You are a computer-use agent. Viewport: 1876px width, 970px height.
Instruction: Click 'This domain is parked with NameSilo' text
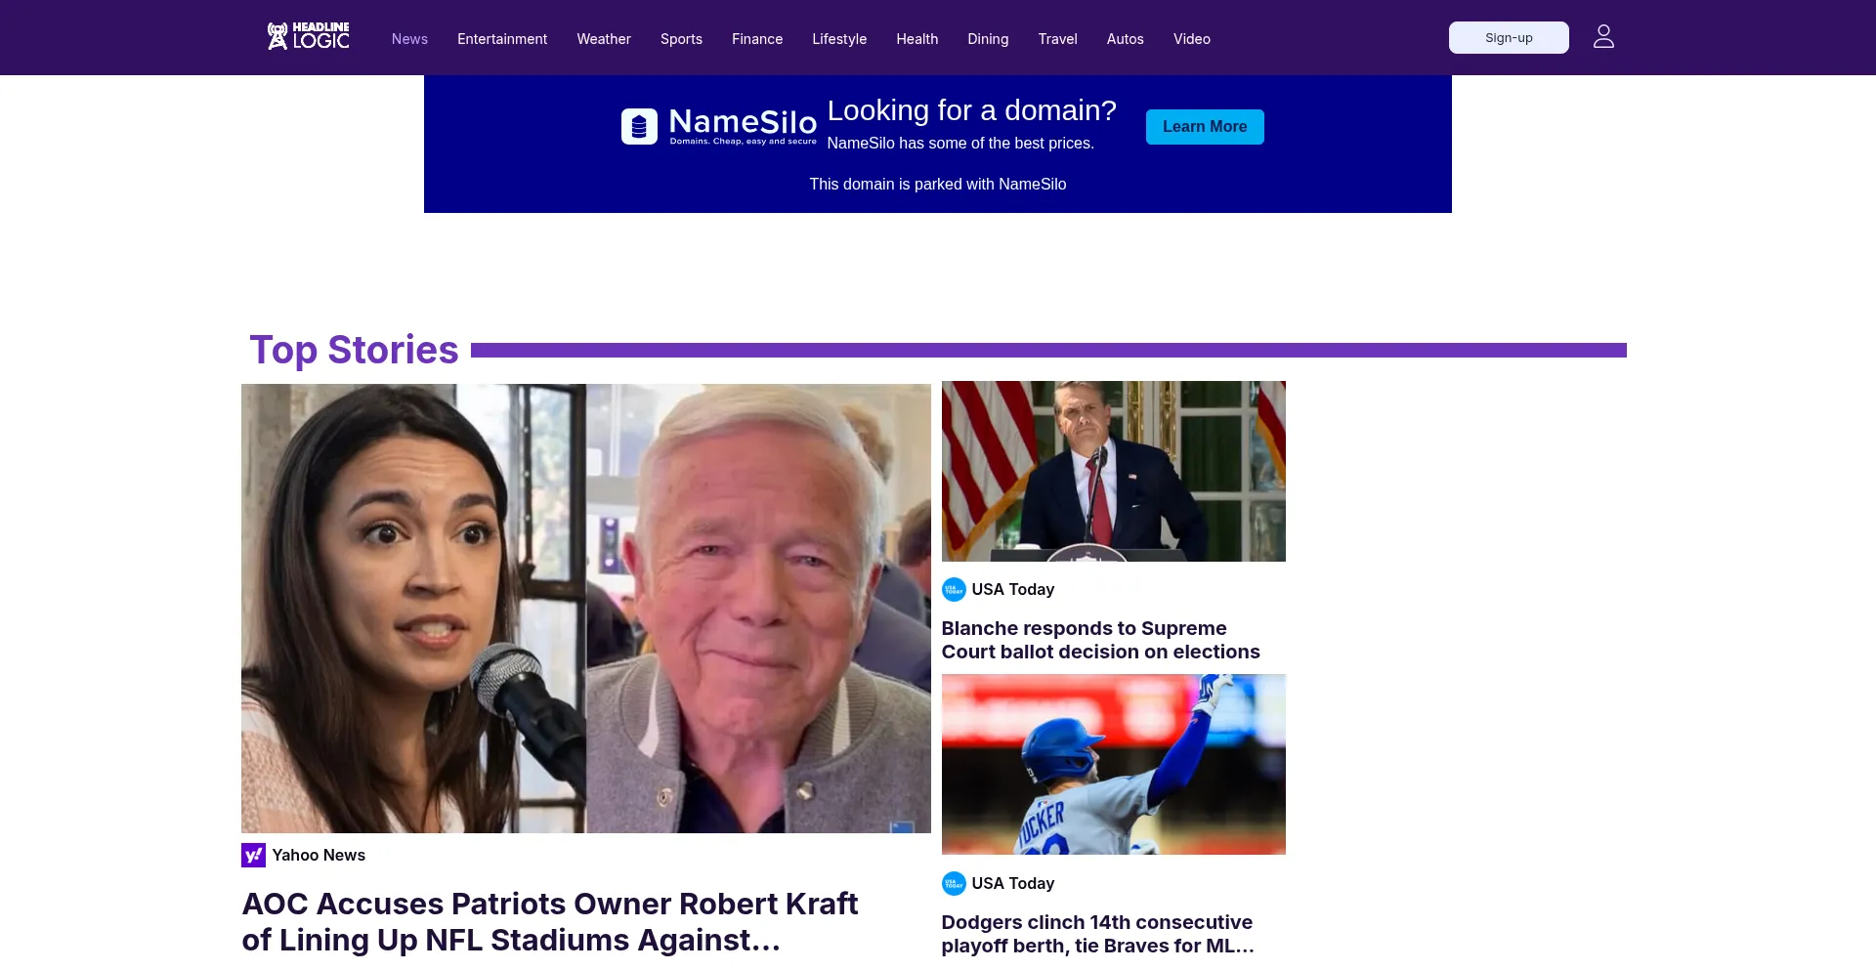[938, 184]
